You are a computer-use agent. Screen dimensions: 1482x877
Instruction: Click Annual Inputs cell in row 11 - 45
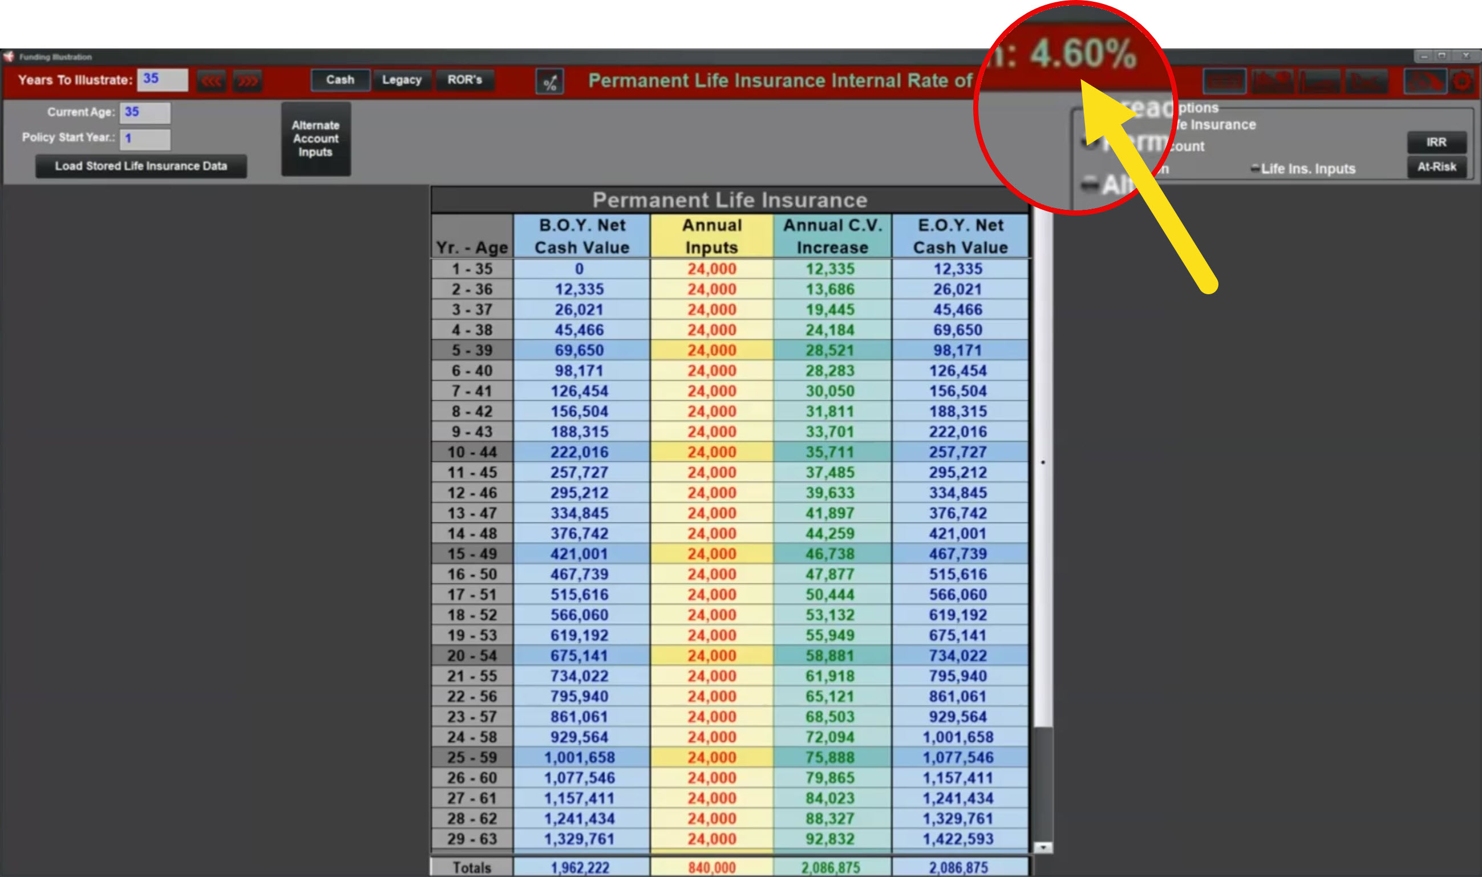coord(712,472)
